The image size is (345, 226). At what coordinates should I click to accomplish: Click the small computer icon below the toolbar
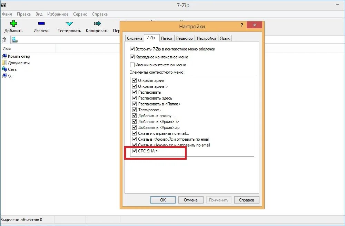14,39
